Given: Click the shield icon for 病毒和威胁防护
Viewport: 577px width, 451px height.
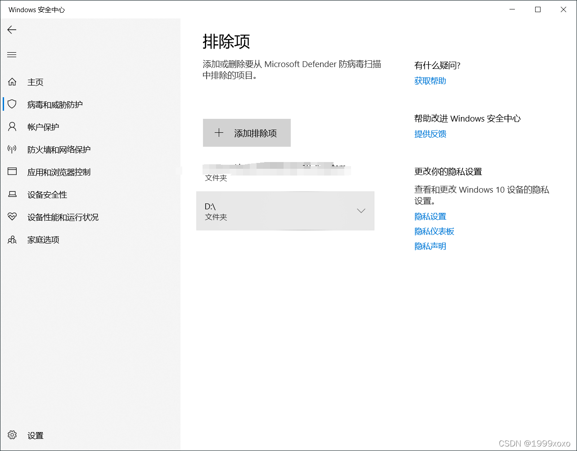Looking at the screenshot, I should [x=12, y=104].
